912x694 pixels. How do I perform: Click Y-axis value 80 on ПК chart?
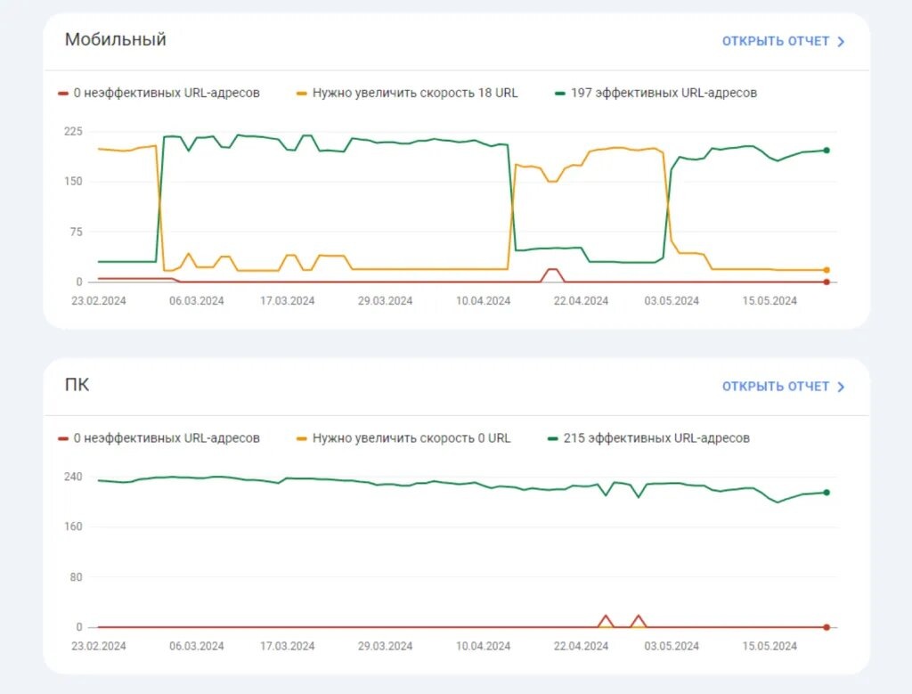coord(77,577)
